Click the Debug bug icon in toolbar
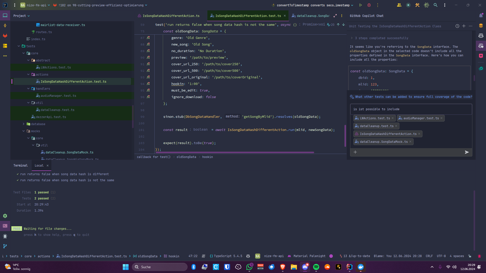This screenshot has width=486, height=273. tap(369, 5)
